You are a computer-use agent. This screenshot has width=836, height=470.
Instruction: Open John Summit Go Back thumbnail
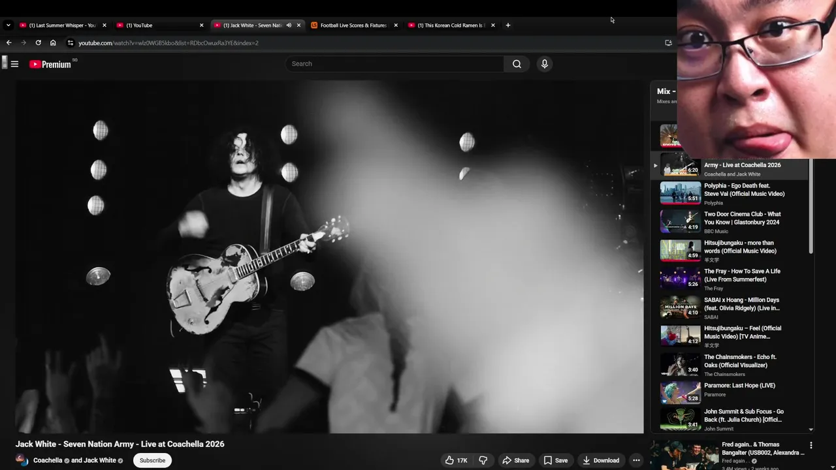tap(680, 419)
